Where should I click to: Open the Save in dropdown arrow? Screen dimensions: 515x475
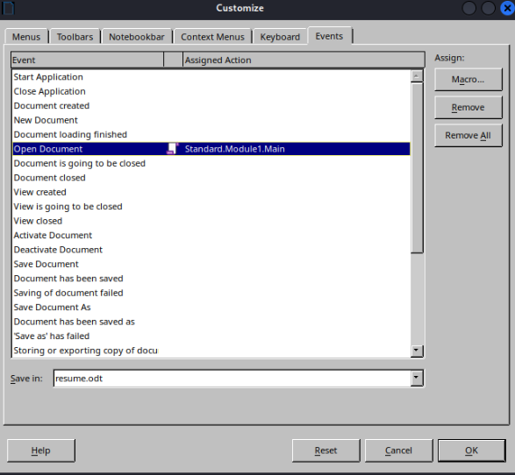[x=416, y=378]
